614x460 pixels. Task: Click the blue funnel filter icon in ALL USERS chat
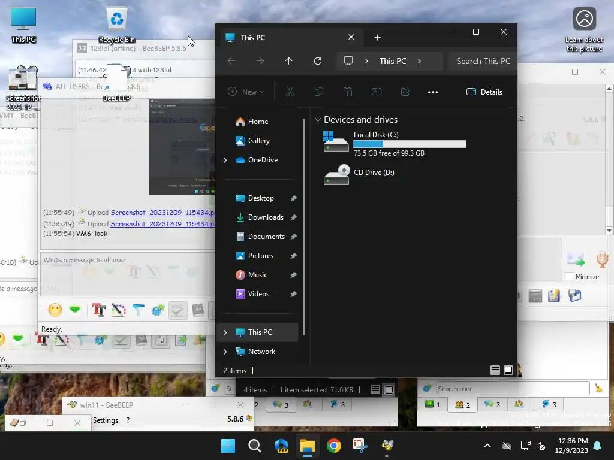139,310
